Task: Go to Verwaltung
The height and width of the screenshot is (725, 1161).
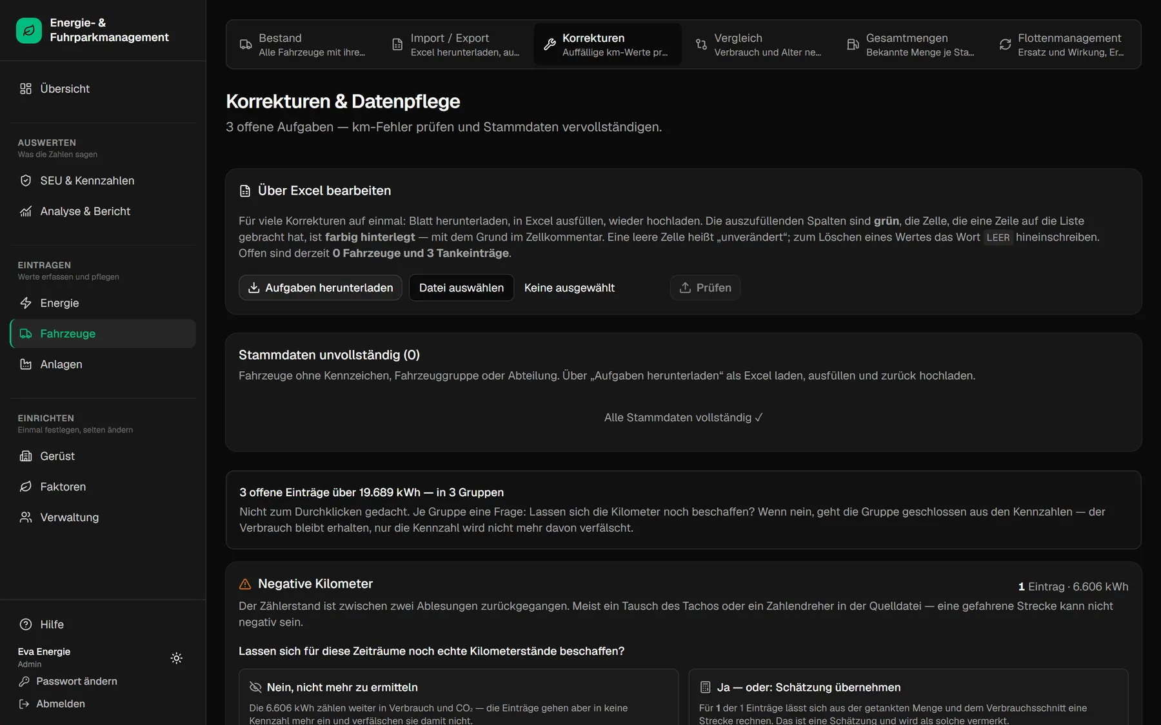Action: 103,517
